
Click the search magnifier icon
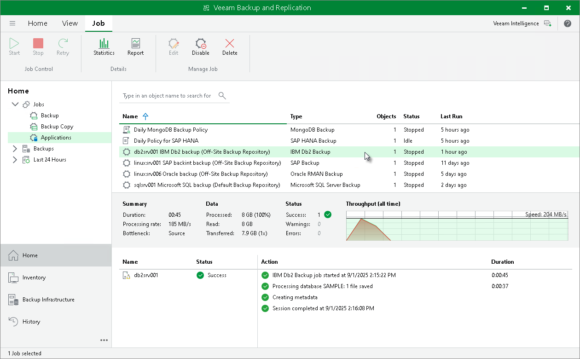pyautogui.click(x=222, y=96)
